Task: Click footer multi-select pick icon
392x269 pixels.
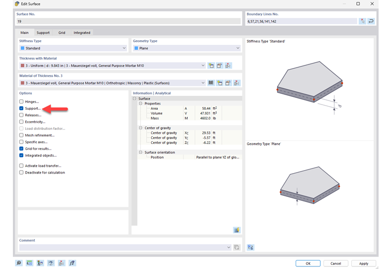Action: click(x=61, y=263)
